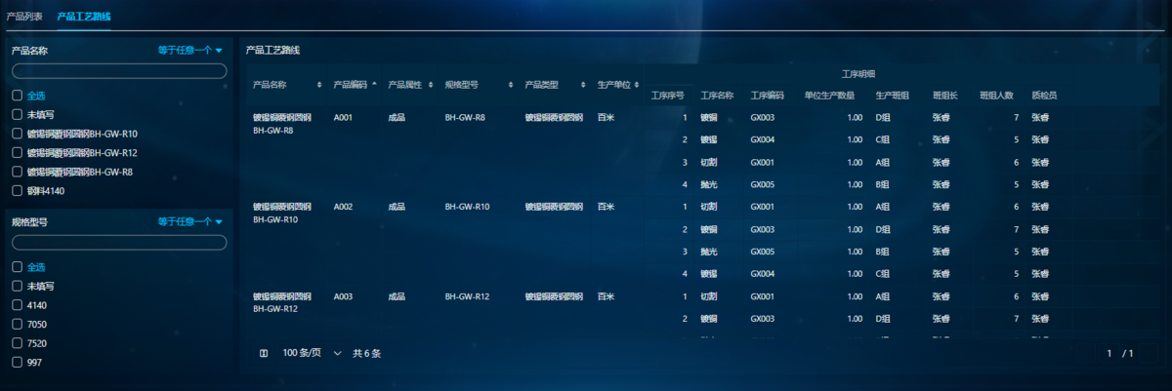1172x391 pixels.
Task: Click GX004 process code in A001 rows
Action: point(763,139)
